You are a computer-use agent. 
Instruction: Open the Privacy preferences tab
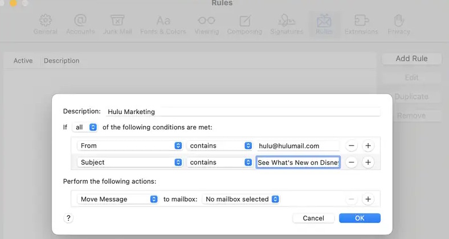399,25
